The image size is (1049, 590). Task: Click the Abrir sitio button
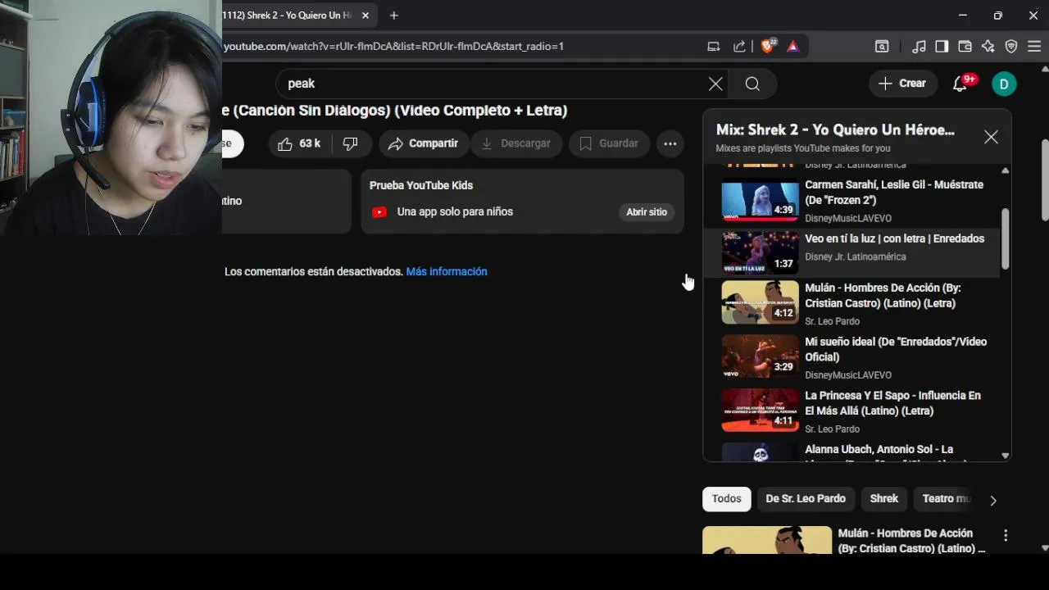(647, 212)
